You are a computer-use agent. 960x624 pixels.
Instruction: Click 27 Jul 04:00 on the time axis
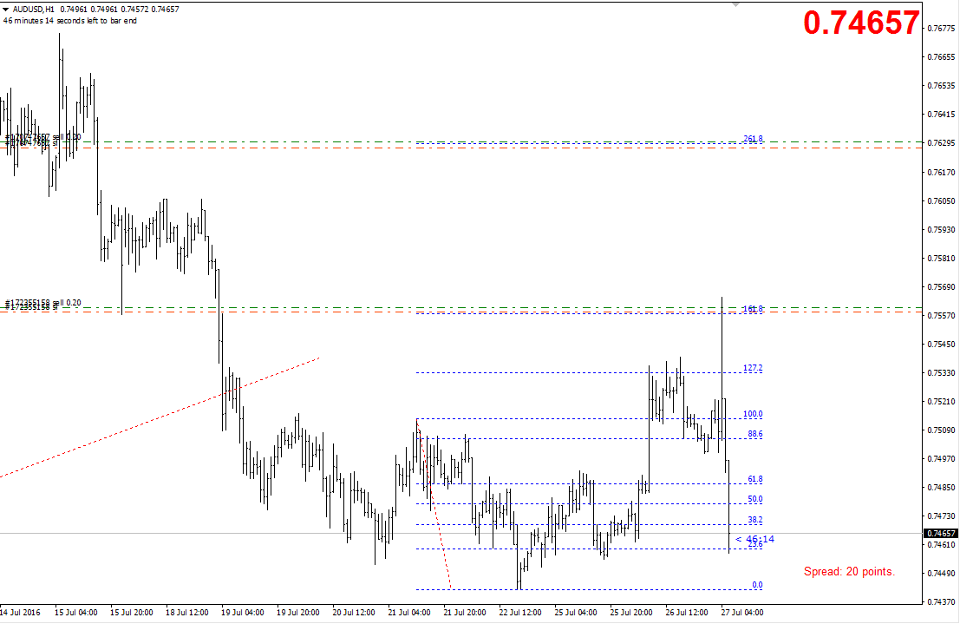[x=741, y=613]
